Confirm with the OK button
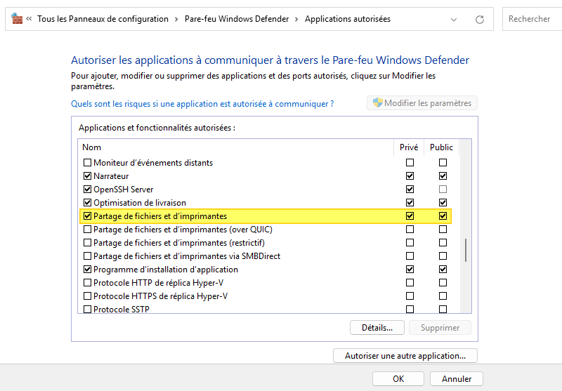The height and width of the screenshot is (391, 562). 398,378
